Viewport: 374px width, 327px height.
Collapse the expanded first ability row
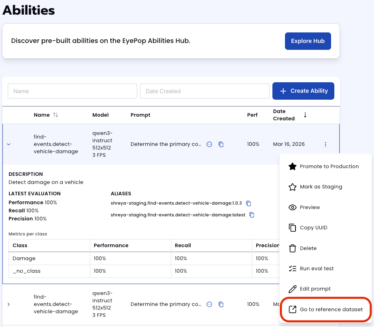pyautogui.click(x=8, y=144)
